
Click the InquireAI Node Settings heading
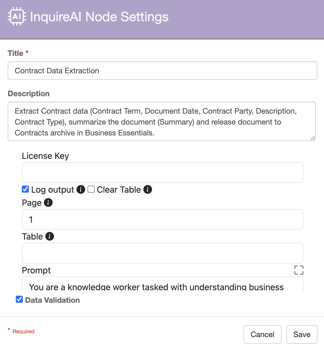[x=99, y=17]
